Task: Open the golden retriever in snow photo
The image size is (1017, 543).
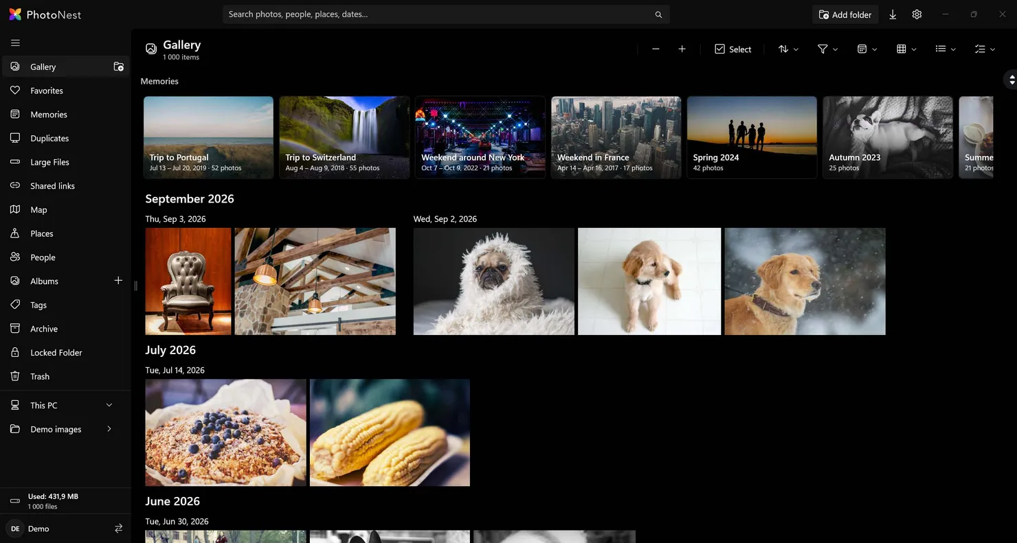Action: coord(805,281)
